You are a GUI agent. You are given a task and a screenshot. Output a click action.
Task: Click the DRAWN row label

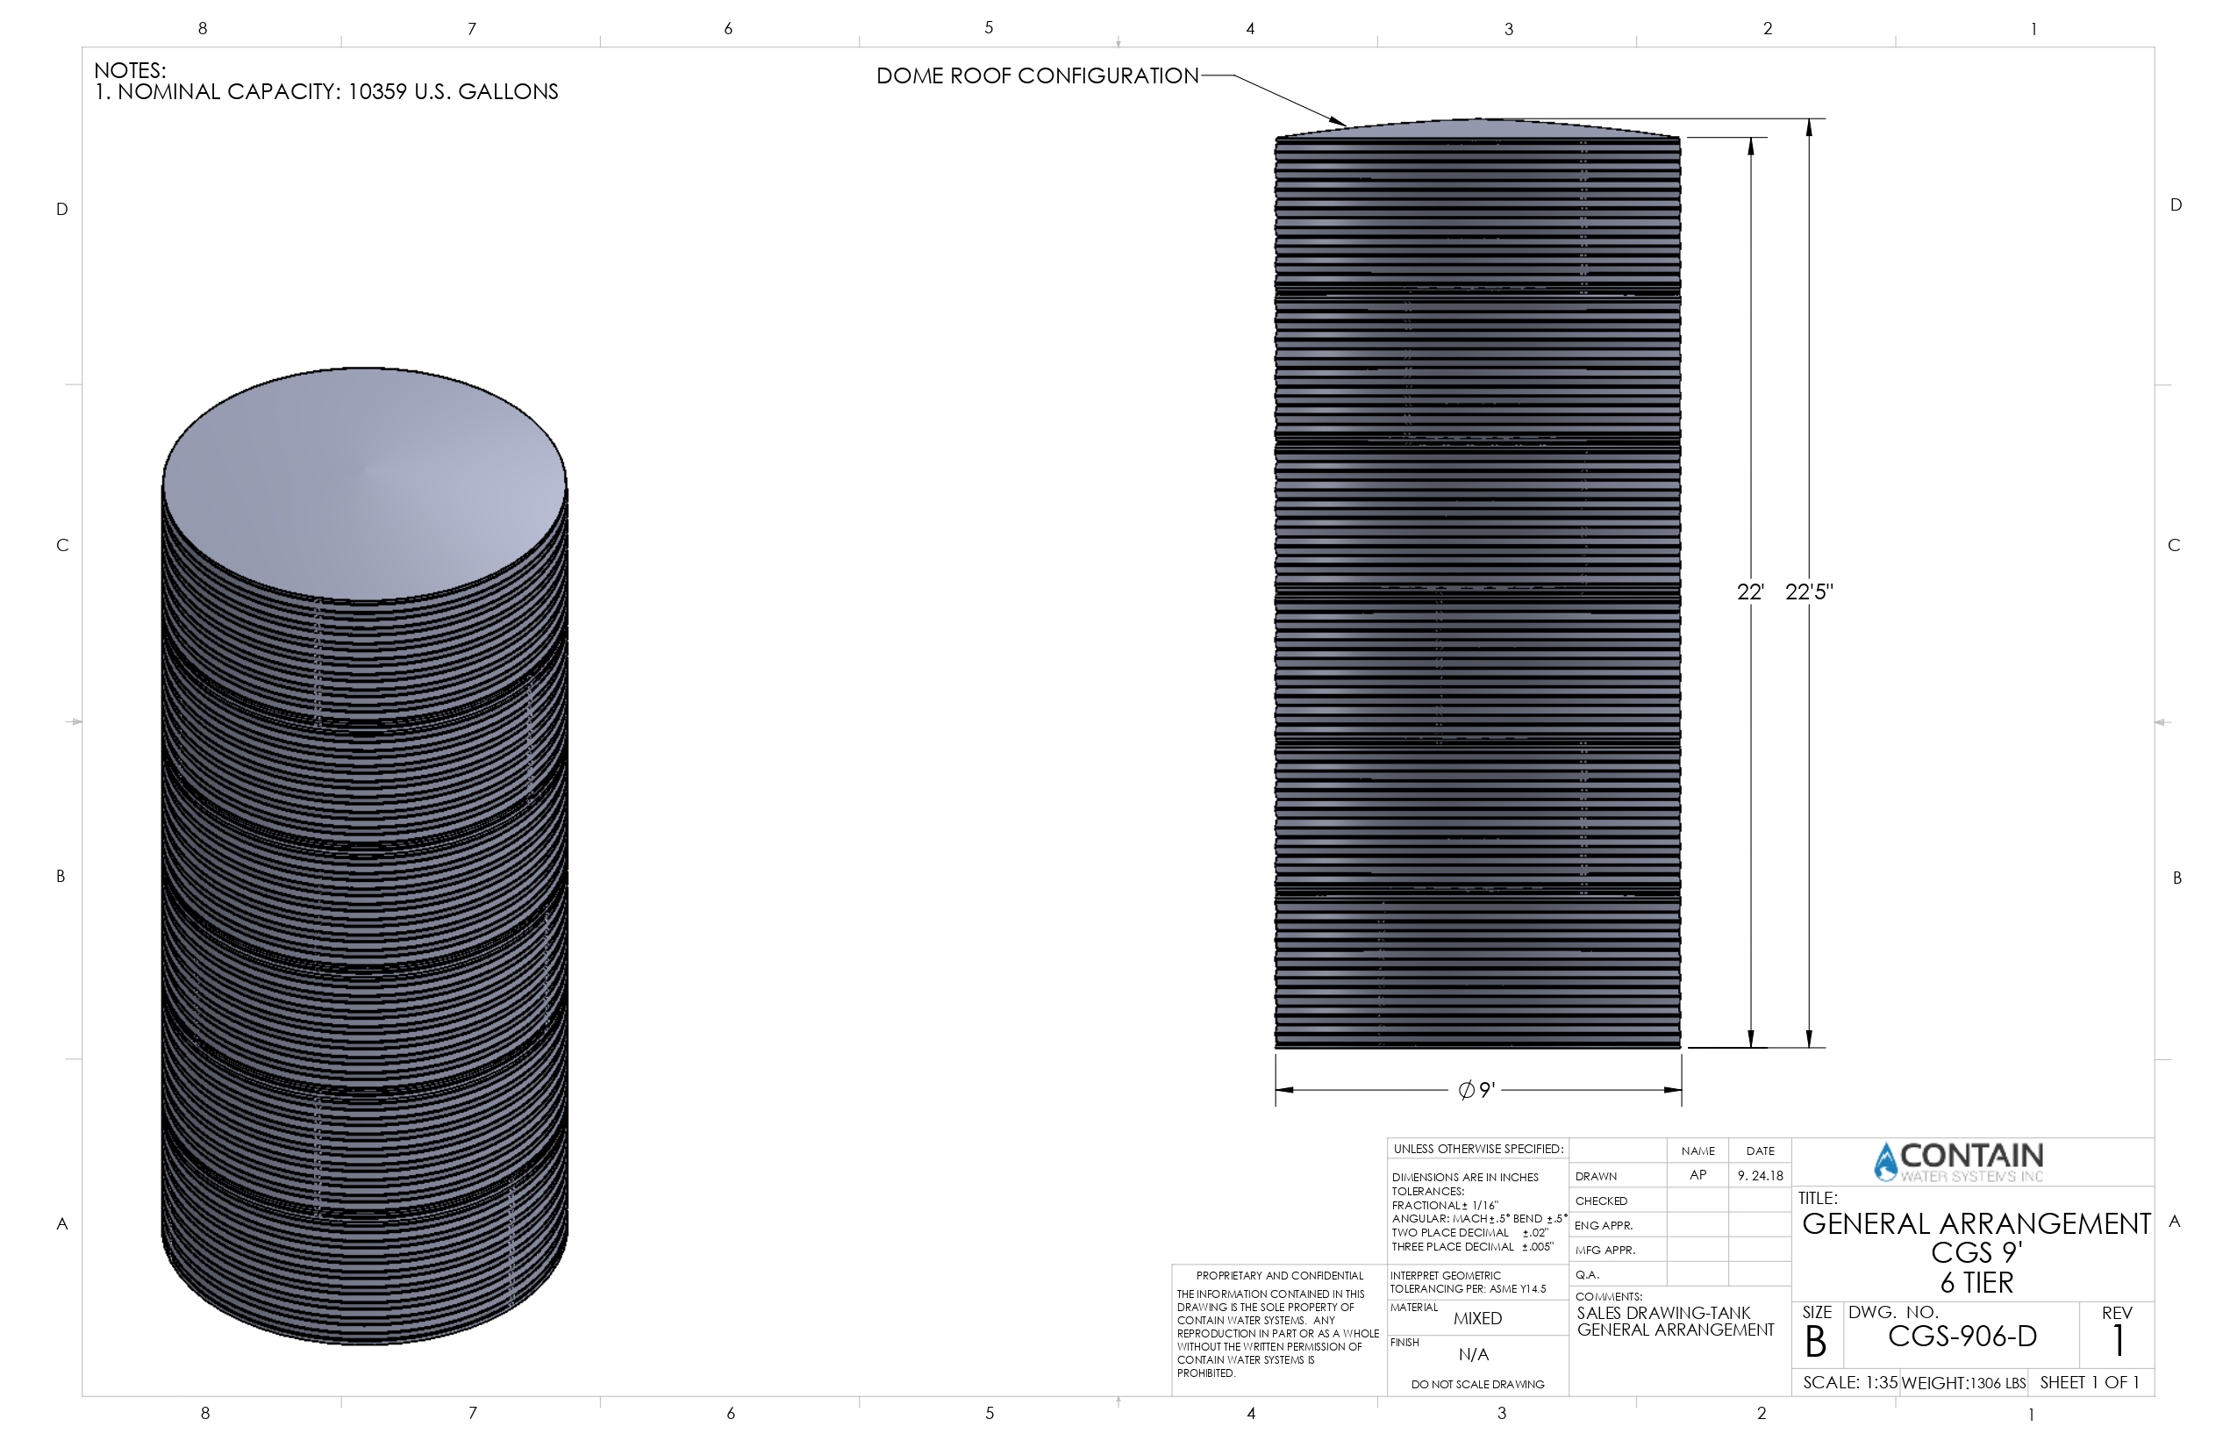(x=1596, y=1176)
